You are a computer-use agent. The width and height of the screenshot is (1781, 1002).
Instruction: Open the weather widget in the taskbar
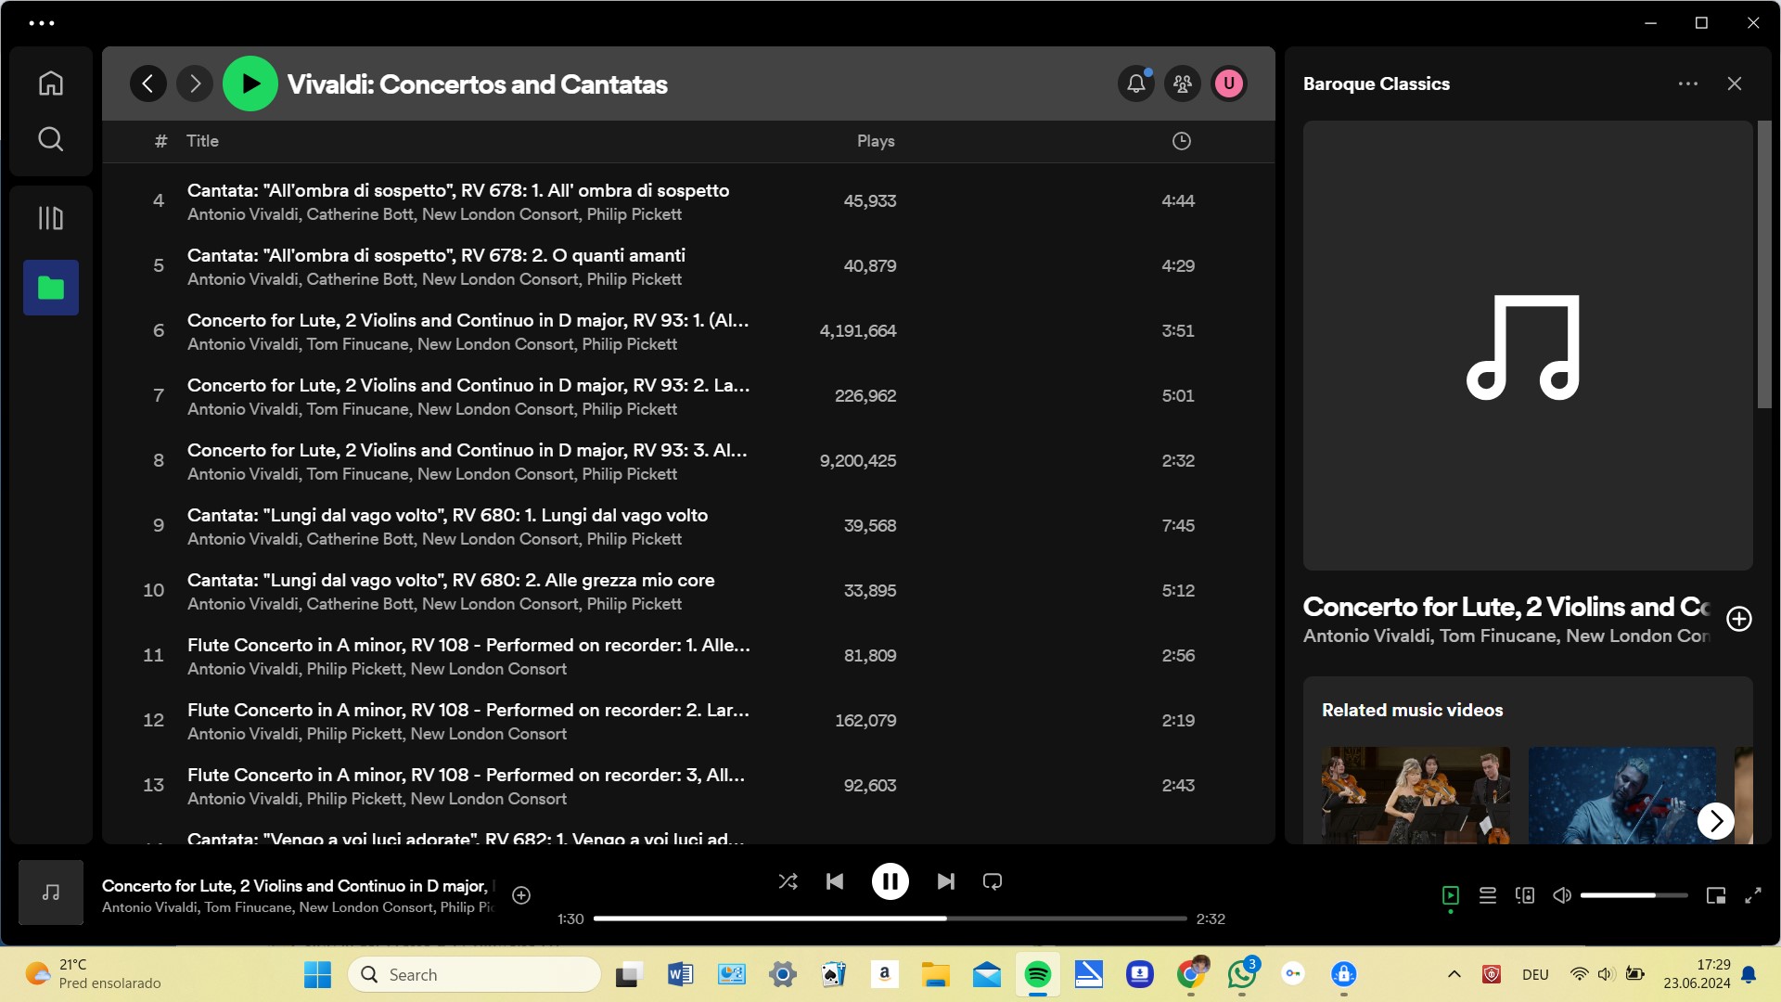(x=93, y=974)
